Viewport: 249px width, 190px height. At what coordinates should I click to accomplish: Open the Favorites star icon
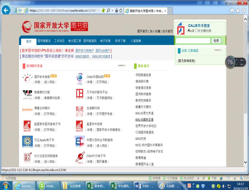coord(238,11)
